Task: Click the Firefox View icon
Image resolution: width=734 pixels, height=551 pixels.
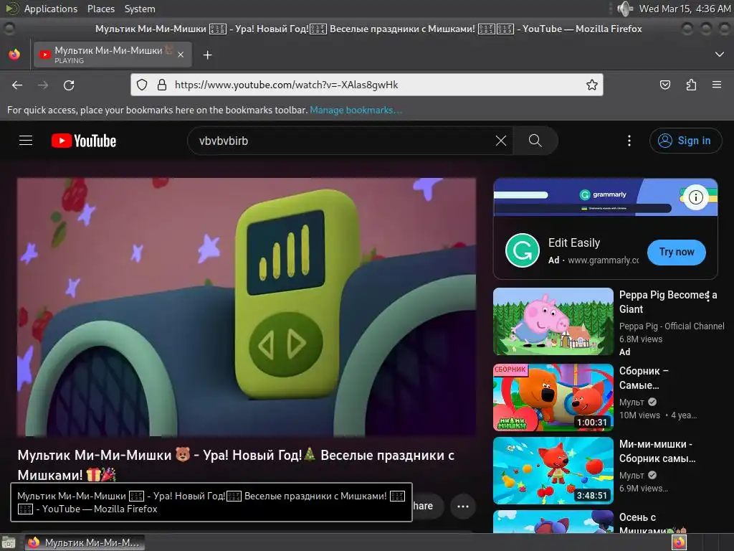Action: [x=14, y=55]
